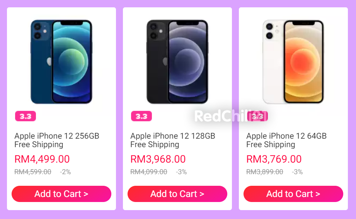Click the 3.3 badge on 256GB card
This screenshot has width=356, height=219.
point(26,116)
